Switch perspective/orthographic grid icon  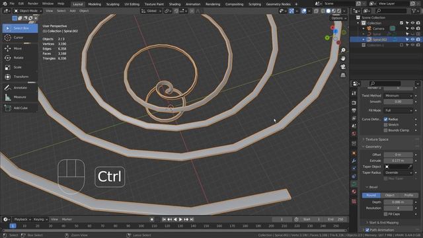[x=343, y=75]
